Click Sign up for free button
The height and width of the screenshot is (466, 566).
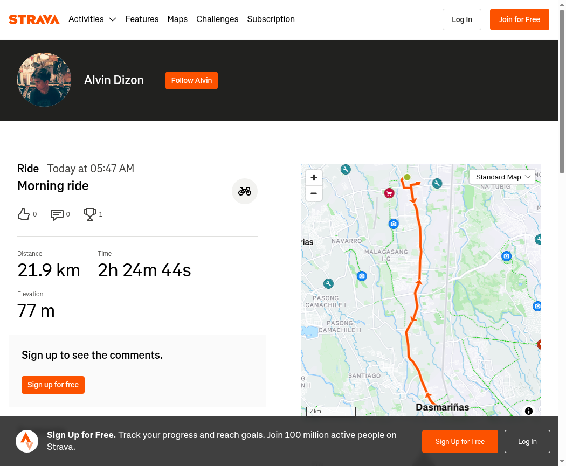53,385
